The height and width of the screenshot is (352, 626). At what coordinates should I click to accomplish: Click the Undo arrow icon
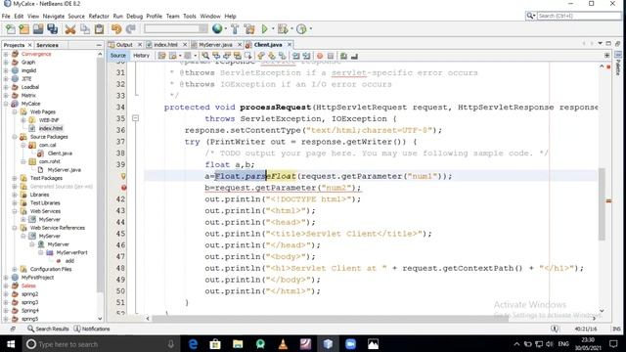116,29
